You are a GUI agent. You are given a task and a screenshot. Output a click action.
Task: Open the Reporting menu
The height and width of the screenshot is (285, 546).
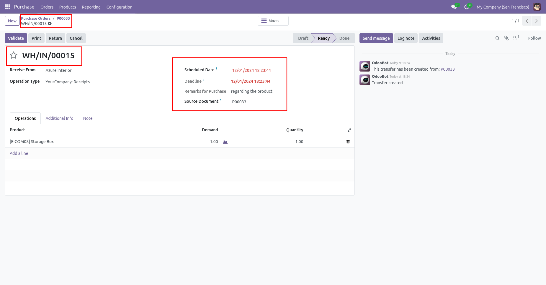click(91, 7)
